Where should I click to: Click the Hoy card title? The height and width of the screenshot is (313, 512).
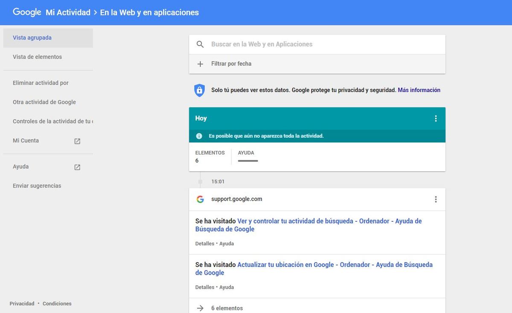(201, 119)
